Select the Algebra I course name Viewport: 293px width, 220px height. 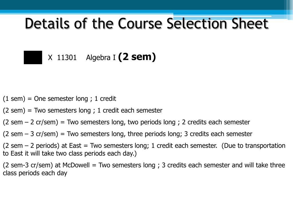pyautogui.click(x=101, y=58)
